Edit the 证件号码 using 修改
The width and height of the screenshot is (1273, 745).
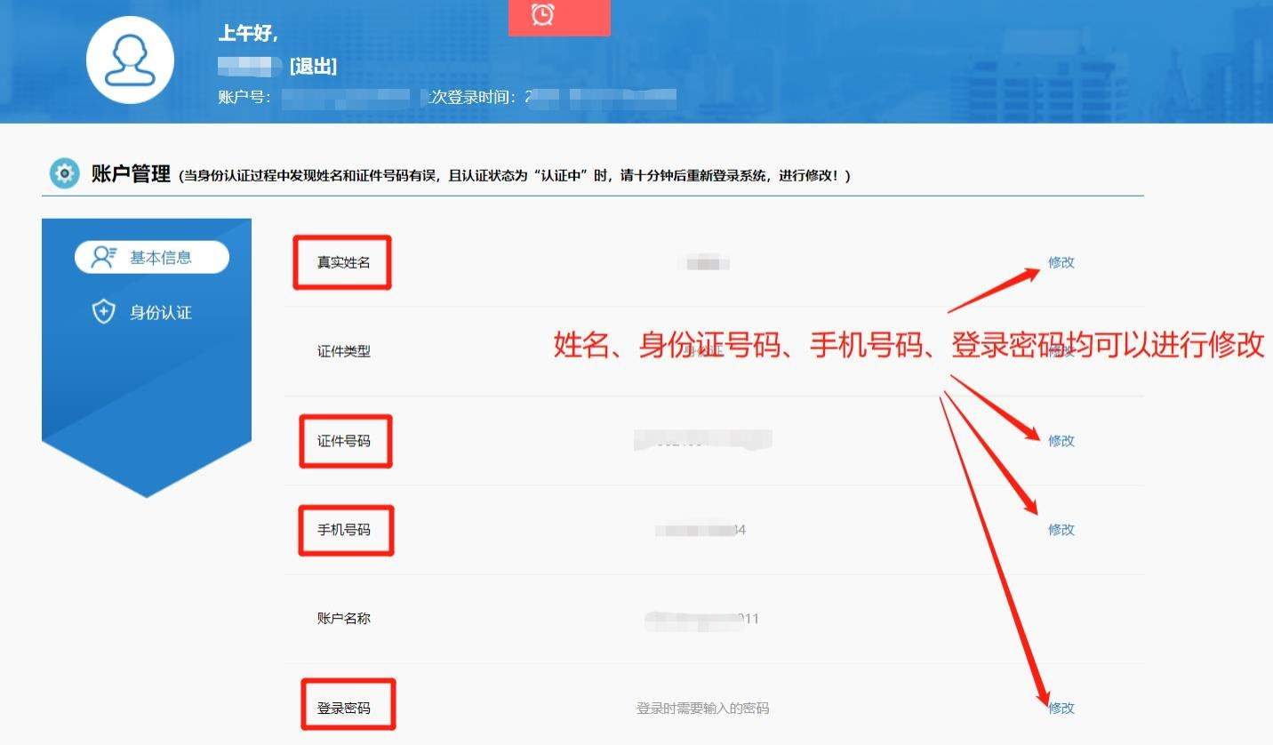pyautogui.click(x=1061, y=441)
